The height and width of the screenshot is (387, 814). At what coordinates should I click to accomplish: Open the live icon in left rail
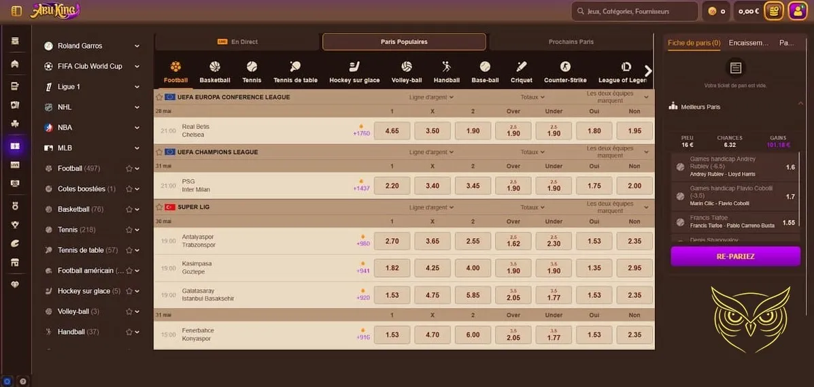point(15,165)
